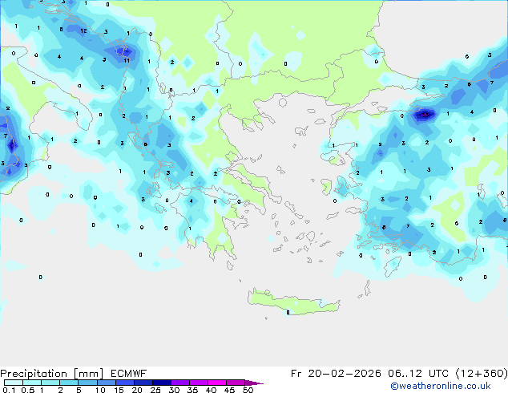Click the '35' legend scale label
Viewport: 508px width, 393px height.
192,390
